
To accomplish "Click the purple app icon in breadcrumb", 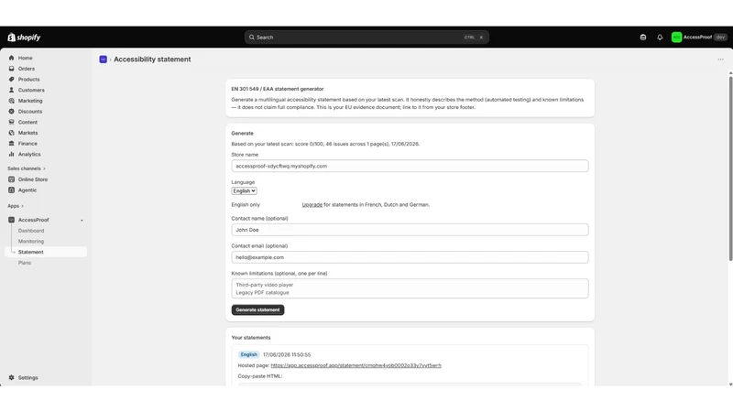I will (103, 60).
